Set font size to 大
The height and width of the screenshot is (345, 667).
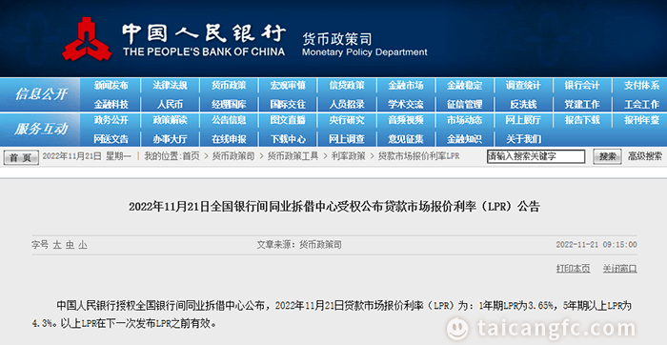coord(57,245)
